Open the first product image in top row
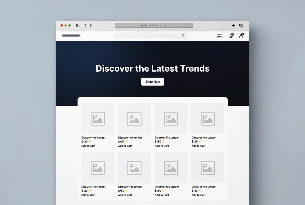The height and width of the screenshot is (205, 305). coord(98,119)
